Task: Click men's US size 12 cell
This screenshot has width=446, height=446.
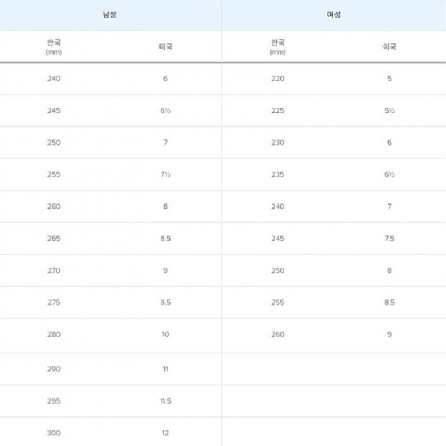Action: (166, 433)
